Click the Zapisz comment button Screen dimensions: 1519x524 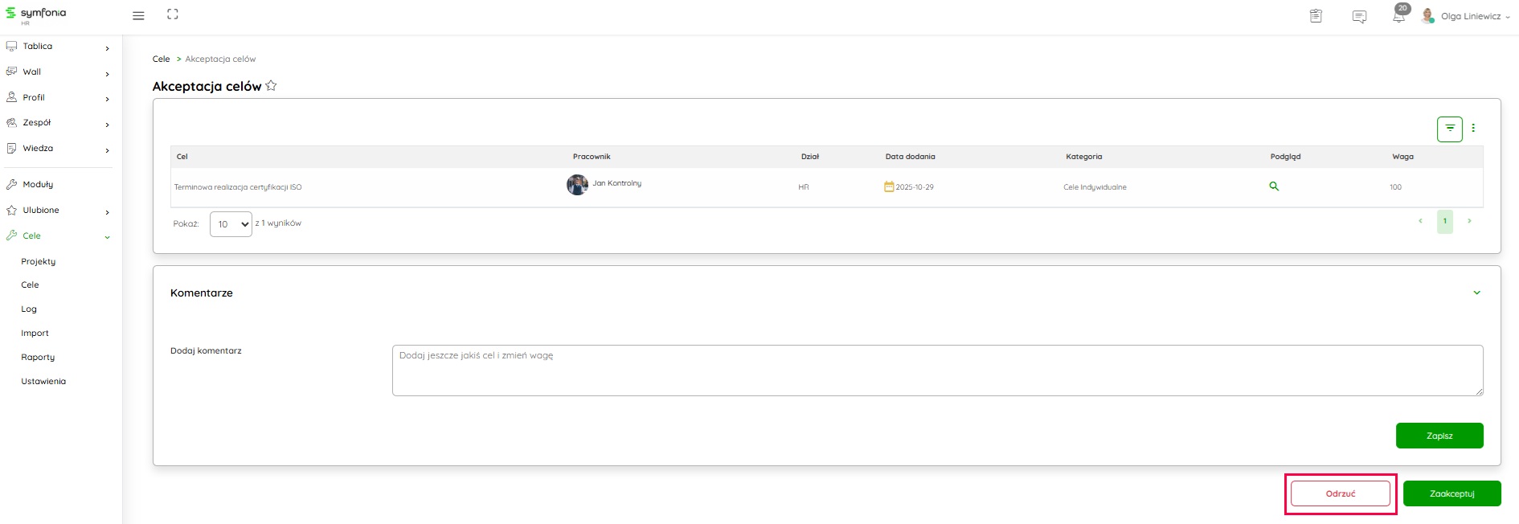coord(1439,436)
